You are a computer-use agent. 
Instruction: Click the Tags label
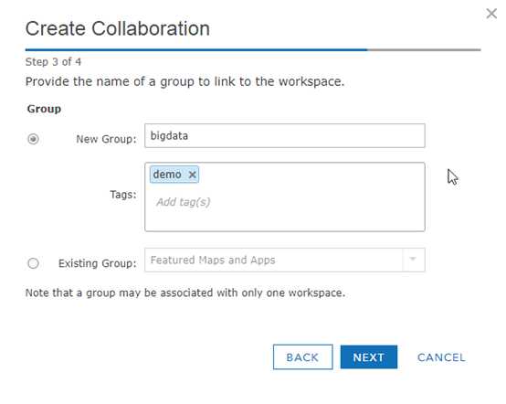click(123, 195)
